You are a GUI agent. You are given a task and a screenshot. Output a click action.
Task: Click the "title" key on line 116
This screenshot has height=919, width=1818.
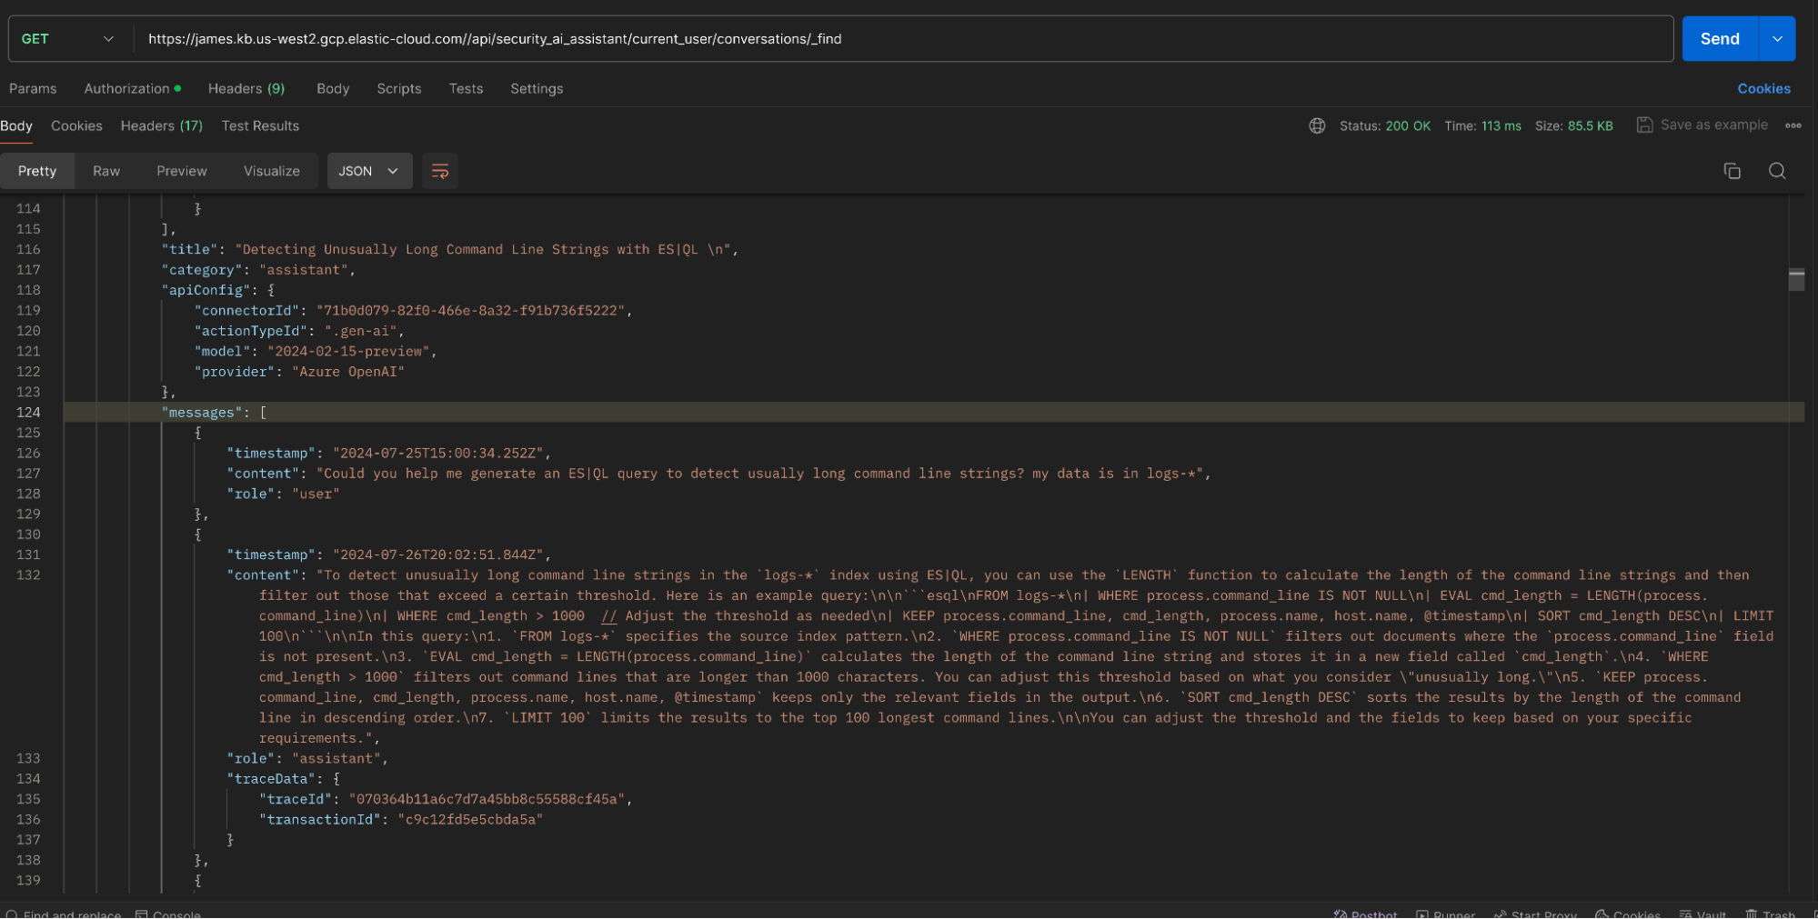[189, 249]
